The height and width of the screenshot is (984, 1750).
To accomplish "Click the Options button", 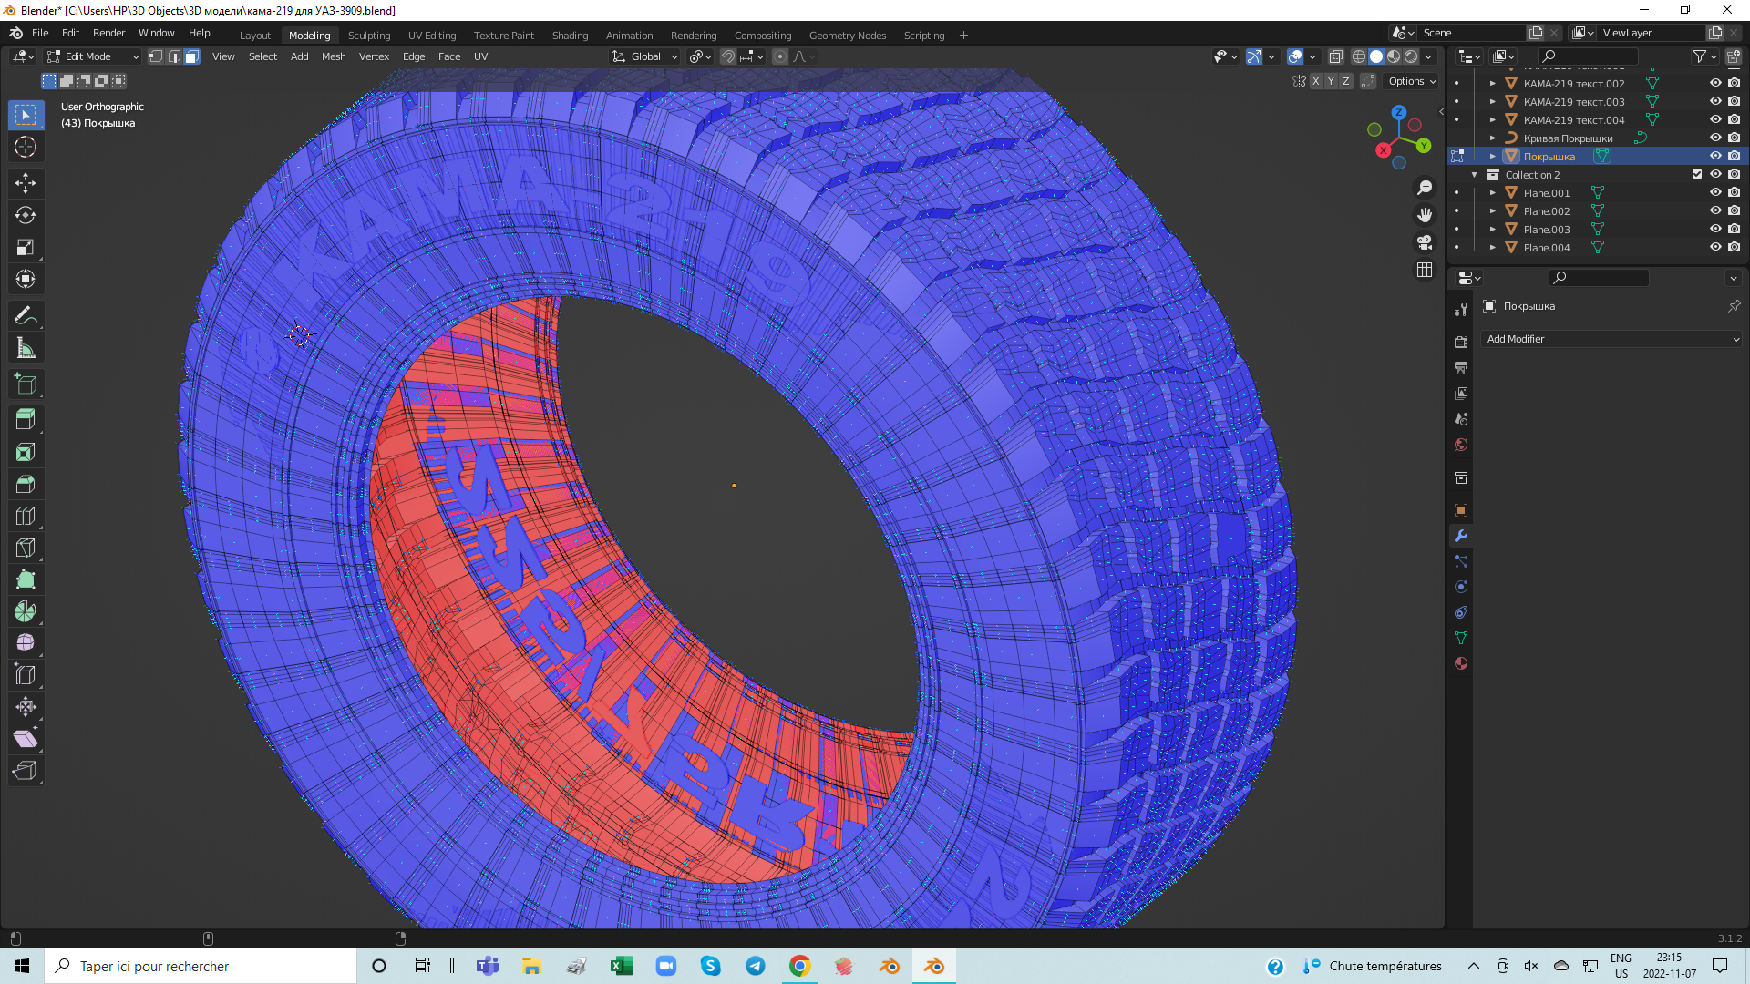I will [x=1411, y=81].
